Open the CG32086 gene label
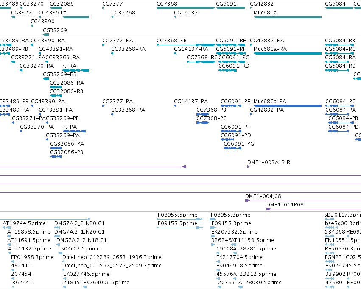Image resolution: width=361 pixels, height=289 pixels. [62, 4]
